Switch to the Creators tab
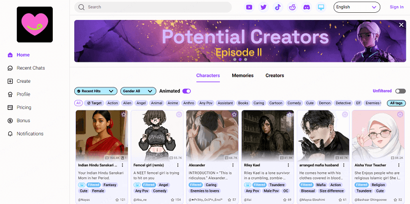The image size is (410, 204). coord(275,76)
